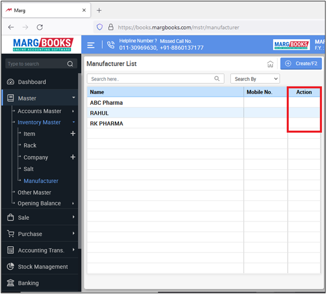327x294 pixels.
Task: Click the hamburger menu icon in header
Action: point(91,45)
